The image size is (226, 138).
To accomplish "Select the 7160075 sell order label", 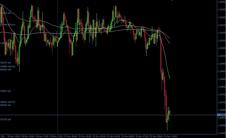I will [x=5, y=63].
